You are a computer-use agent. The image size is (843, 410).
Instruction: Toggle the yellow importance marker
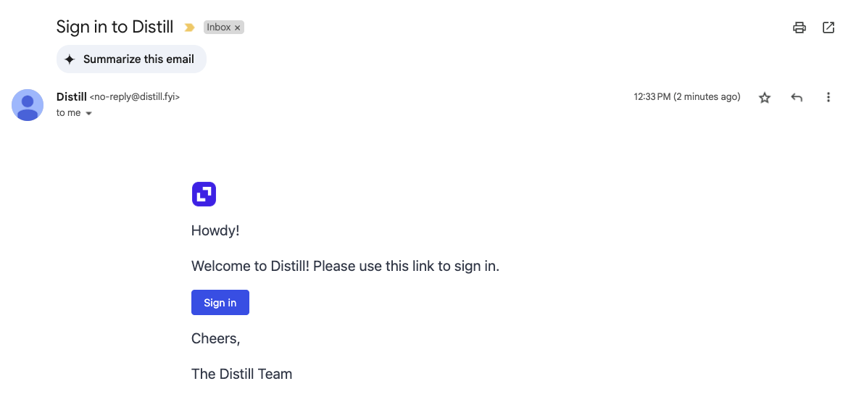(x=189, y=28)
